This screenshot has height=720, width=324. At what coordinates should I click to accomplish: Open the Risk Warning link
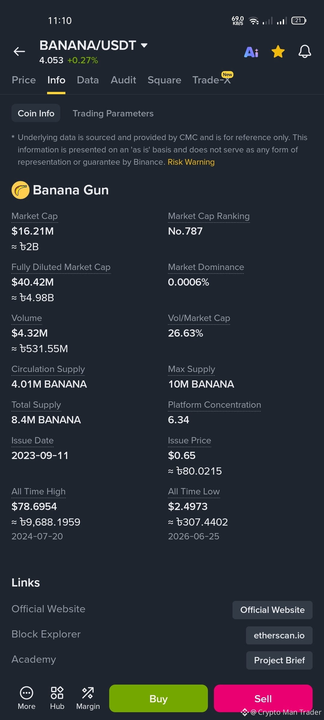(x=191, y=162)
